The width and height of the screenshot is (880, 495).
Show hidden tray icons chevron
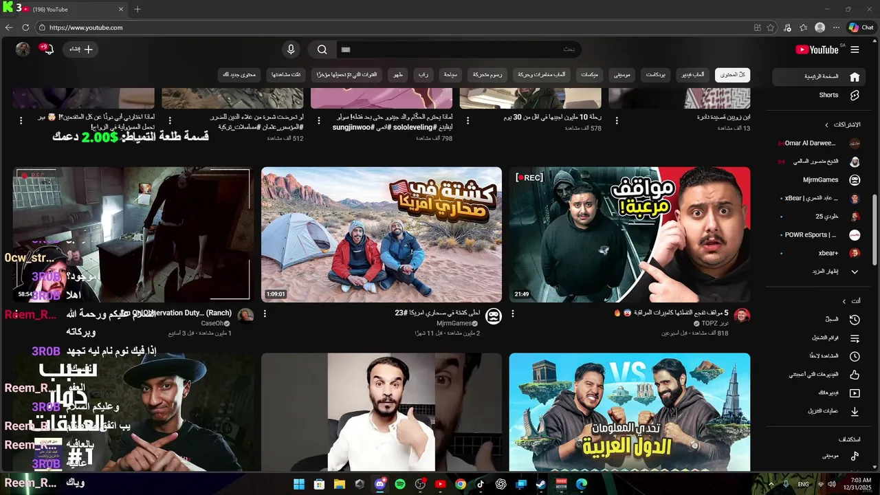point(772,484)
